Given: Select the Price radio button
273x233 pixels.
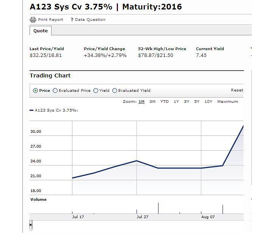Looking at the screenshot, I should pos(35,91).
